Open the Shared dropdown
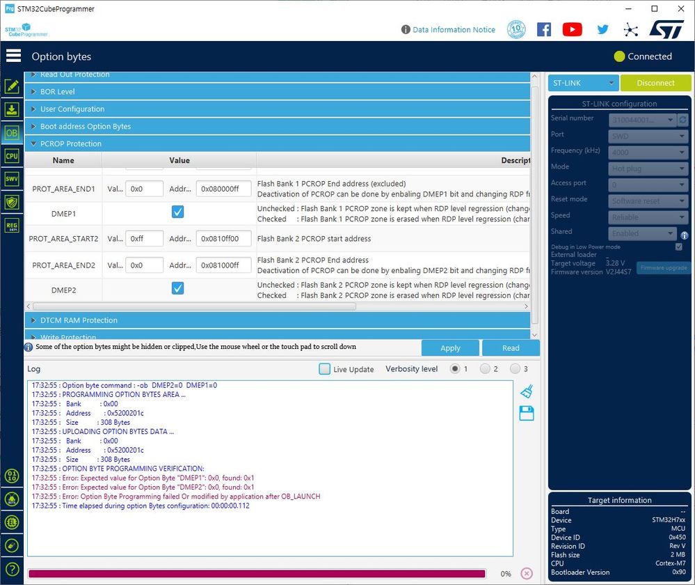This screenshot has width=695, height=585. click(642, 233)
